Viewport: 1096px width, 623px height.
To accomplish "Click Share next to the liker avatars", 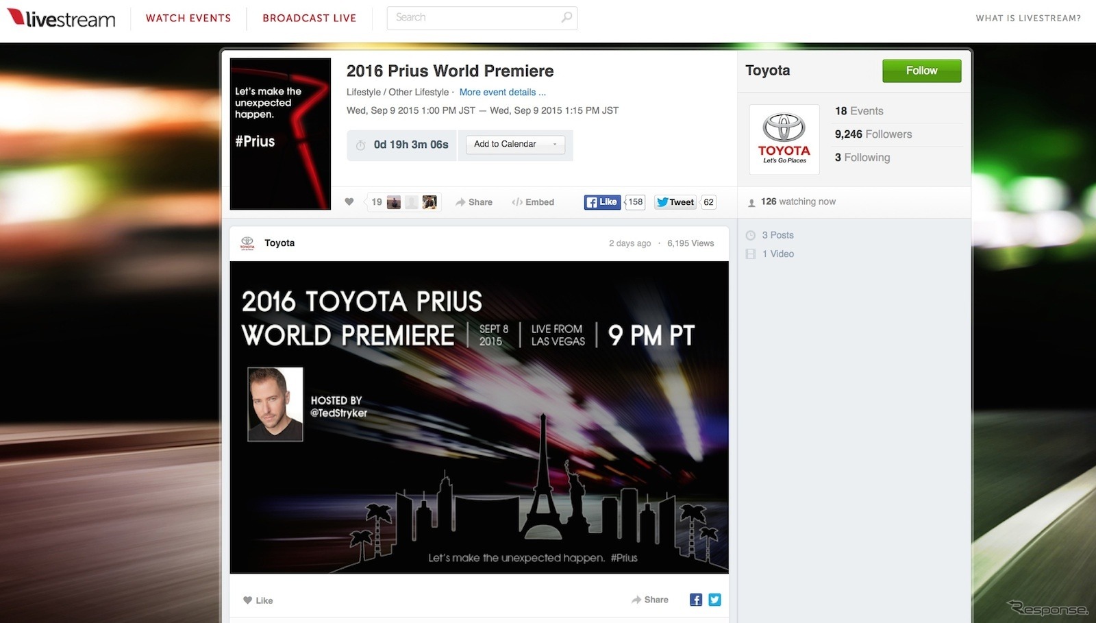I will click(x=474, y=202).
